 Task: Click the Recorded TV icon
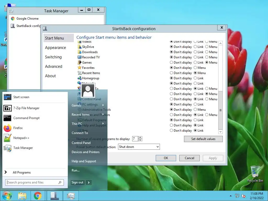coord(79,57)
